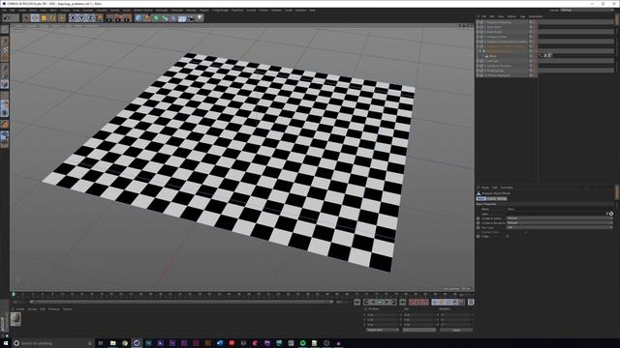Select Basic tab in Attribute Manager
The width and height of the screenshot is (620, 348).
[480, 199]
